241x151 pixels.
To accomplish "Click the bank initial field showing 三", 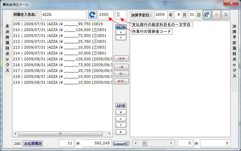I will [121, 15].
